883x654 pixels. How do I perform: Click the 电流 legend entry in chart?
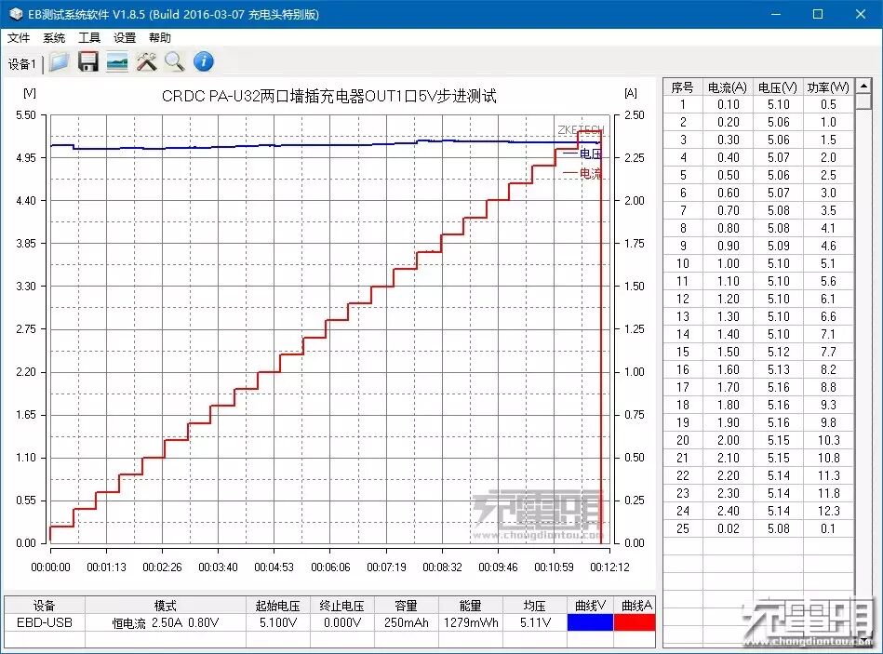click(583, 173)
